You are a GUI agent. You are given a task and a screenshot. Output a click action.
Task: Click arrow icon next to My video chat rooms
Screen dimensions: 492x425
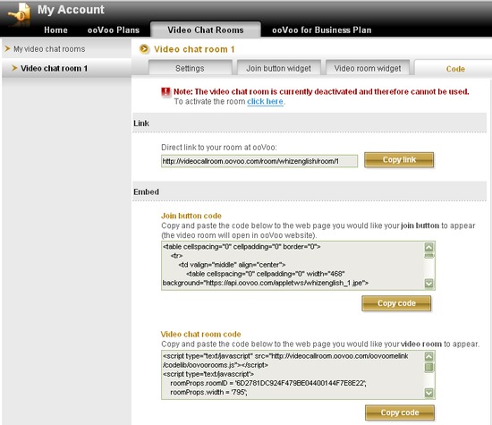(x=7, y=48)
